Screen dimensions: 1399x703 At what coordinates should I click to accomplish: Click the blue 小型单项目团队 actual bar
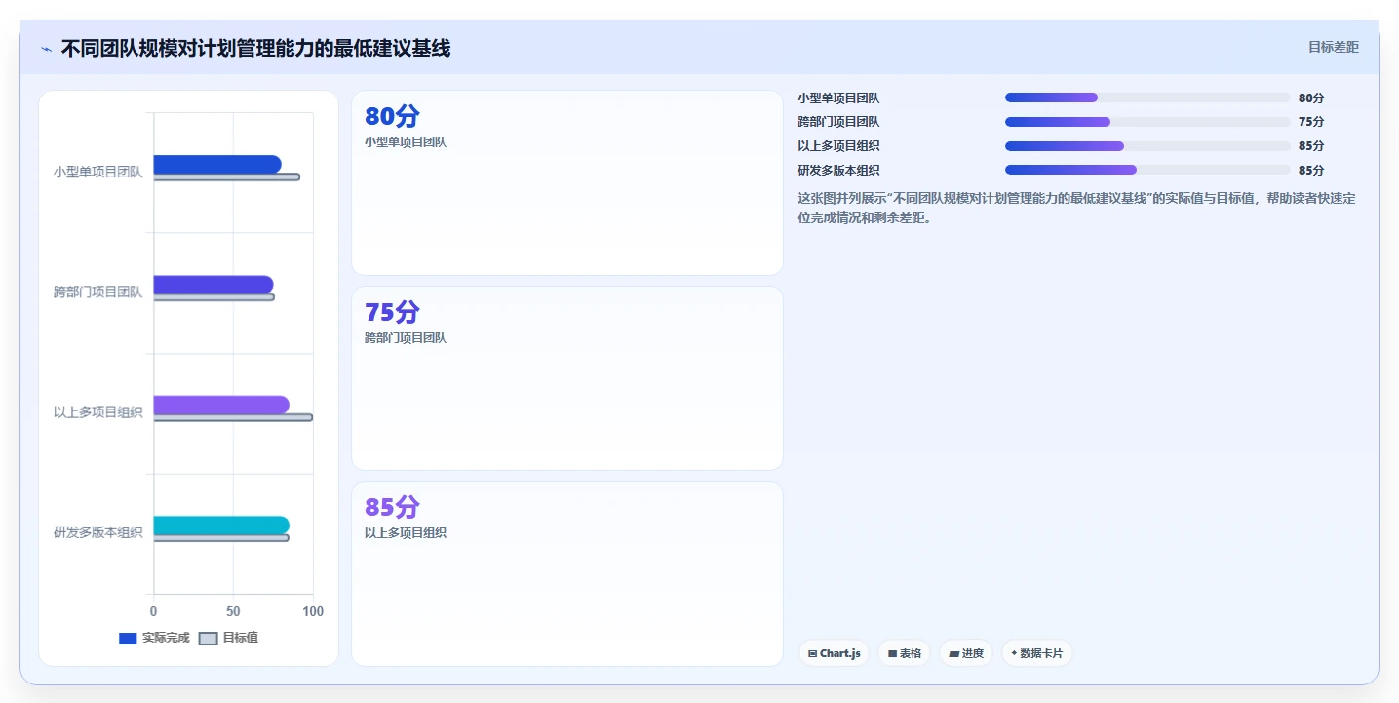pyautogui.click(x=217, y=164)
